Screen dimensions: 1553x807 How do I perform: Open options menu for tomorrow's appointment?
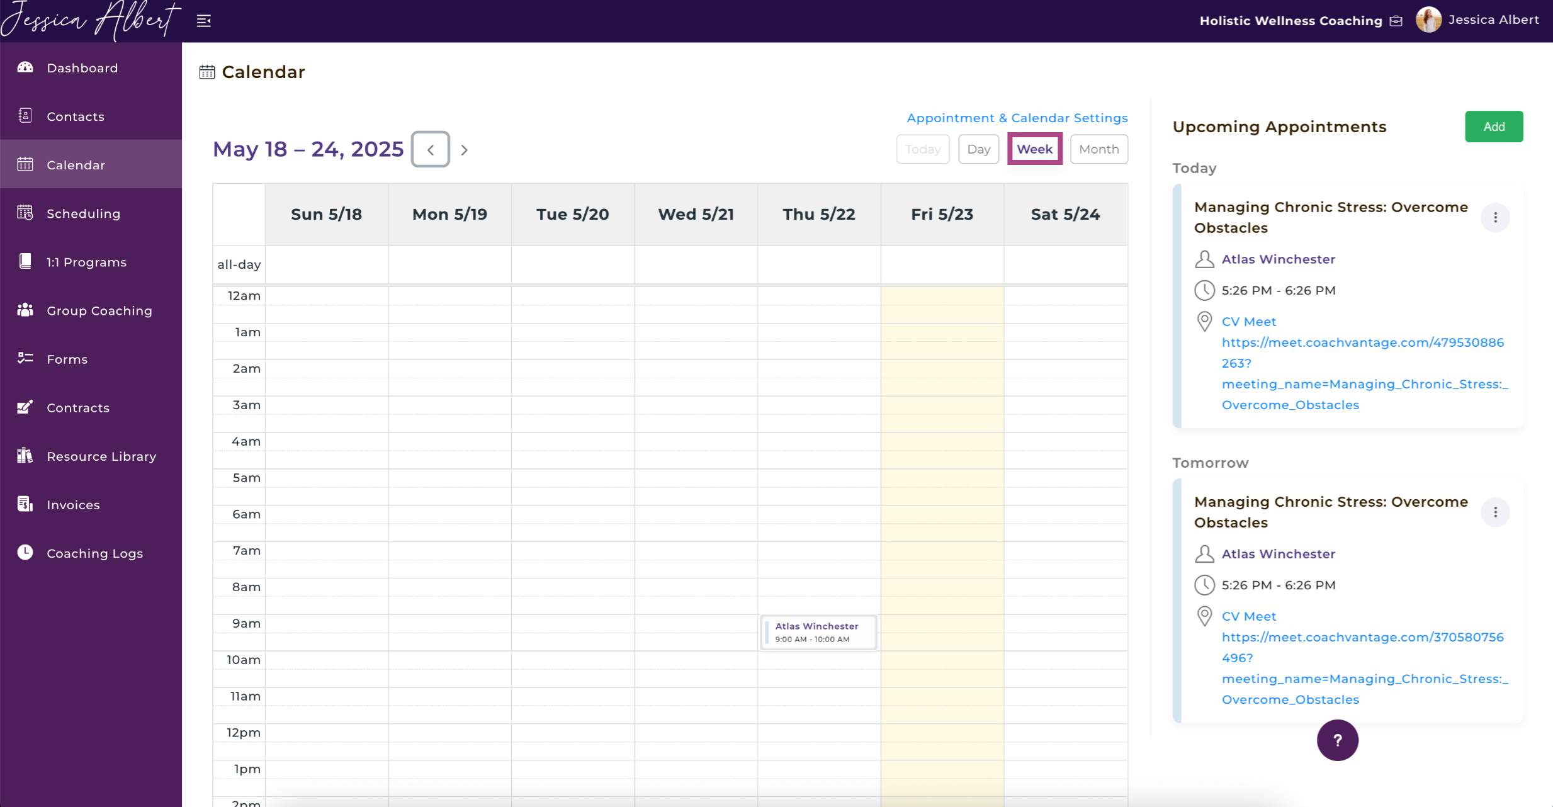1495,512
